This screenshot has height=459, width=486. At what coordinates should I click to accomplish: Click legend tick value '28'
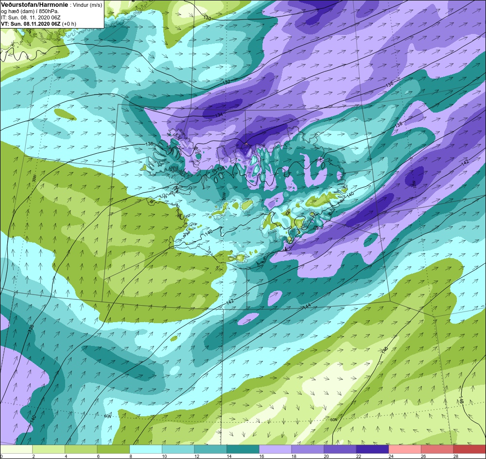[456, 456]
